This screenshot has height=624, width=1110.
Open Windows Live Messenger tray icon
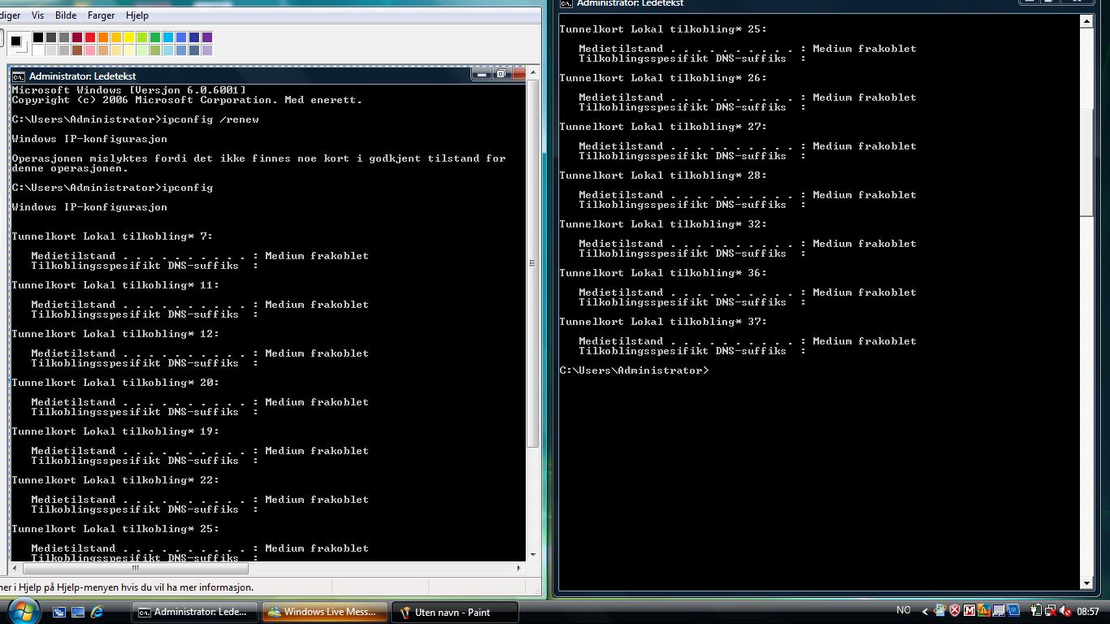[940, 611]
